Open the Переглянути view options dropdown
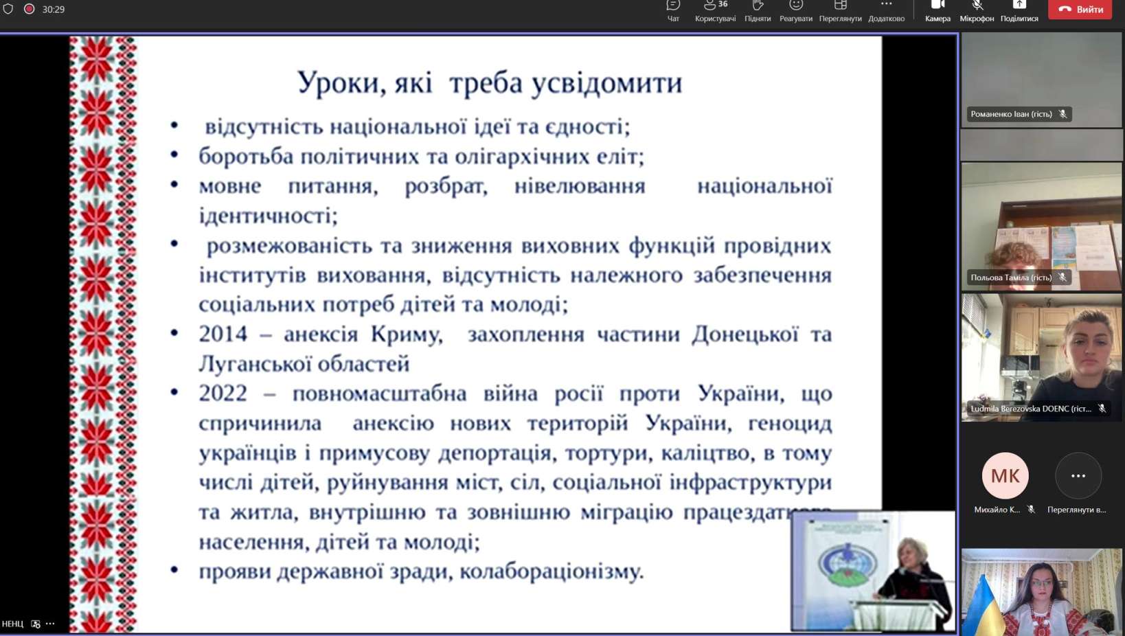This screenshot has width=1125, height=636. point(840,10)
